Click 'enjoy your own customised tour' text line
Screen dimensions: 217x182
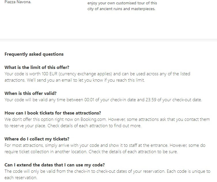[x=122, y=3]
